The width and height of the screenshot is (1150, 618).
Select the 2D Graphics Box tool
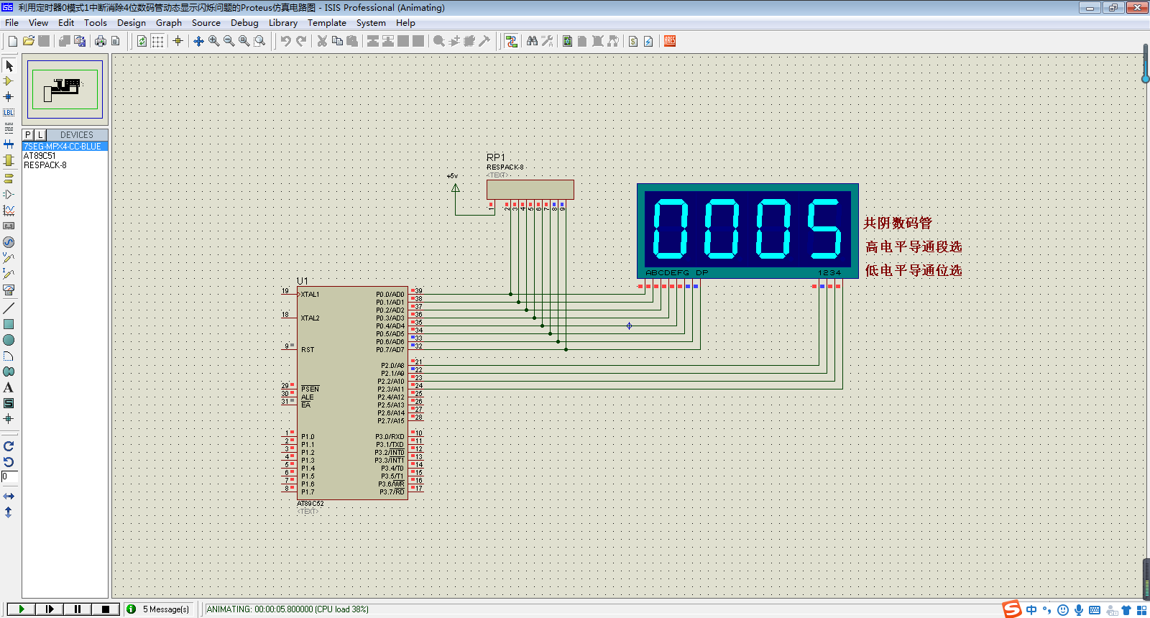(x=9, y=324)
